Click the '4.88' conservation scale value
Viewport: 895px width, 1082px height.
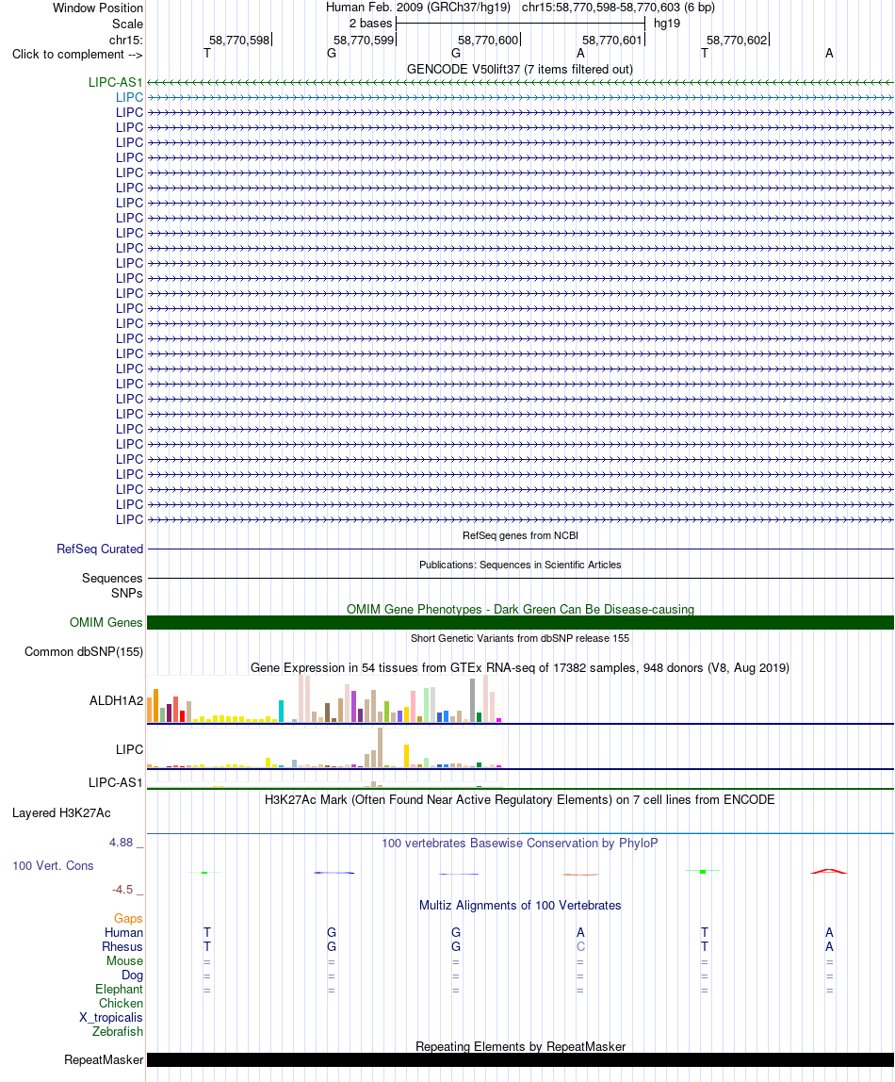tap(122, 843)
